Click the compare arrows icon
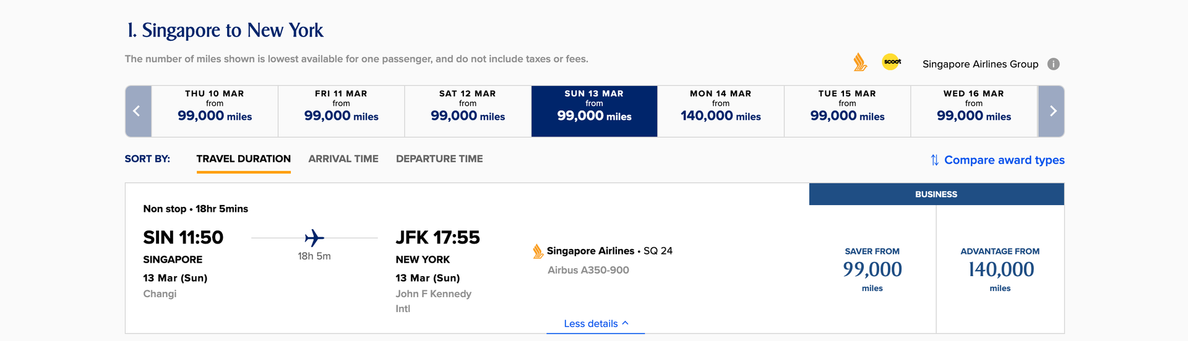This screenshot has width=1188, height=341. [x=934, y=160]
